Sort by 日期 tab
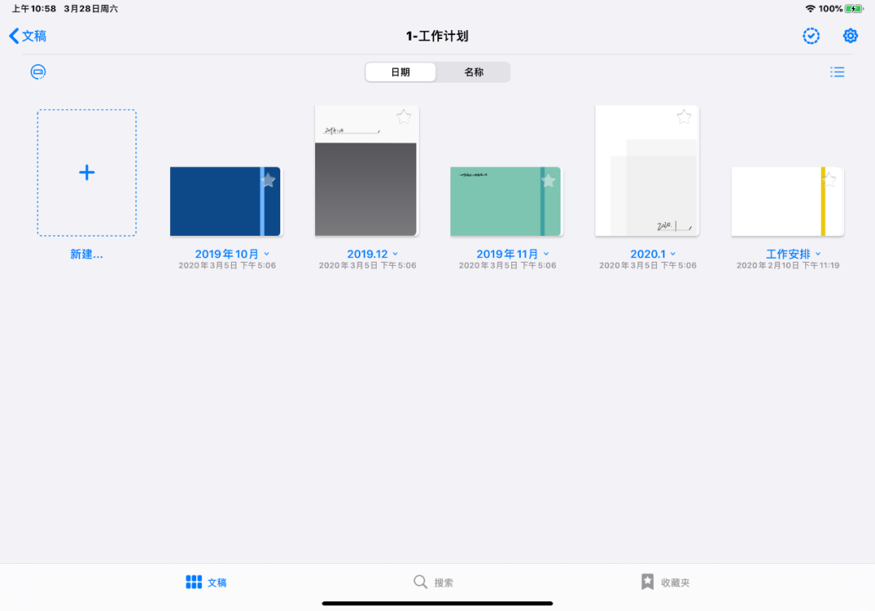This screenshot has width=875, height=611. [401, 72]
